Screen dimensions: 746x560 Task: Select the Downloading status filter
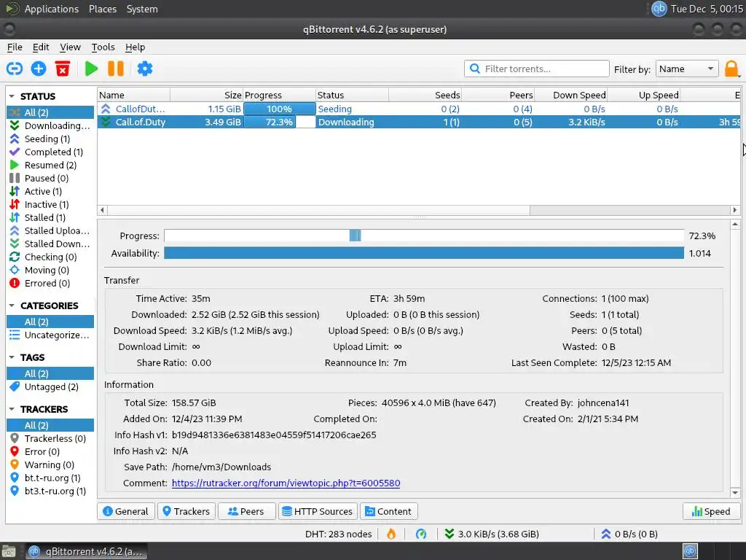click(x=50, y=125)
